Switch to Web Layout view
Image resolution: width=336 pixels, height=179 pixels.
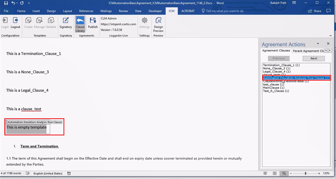pyautogui.click(x=284, y=173)
